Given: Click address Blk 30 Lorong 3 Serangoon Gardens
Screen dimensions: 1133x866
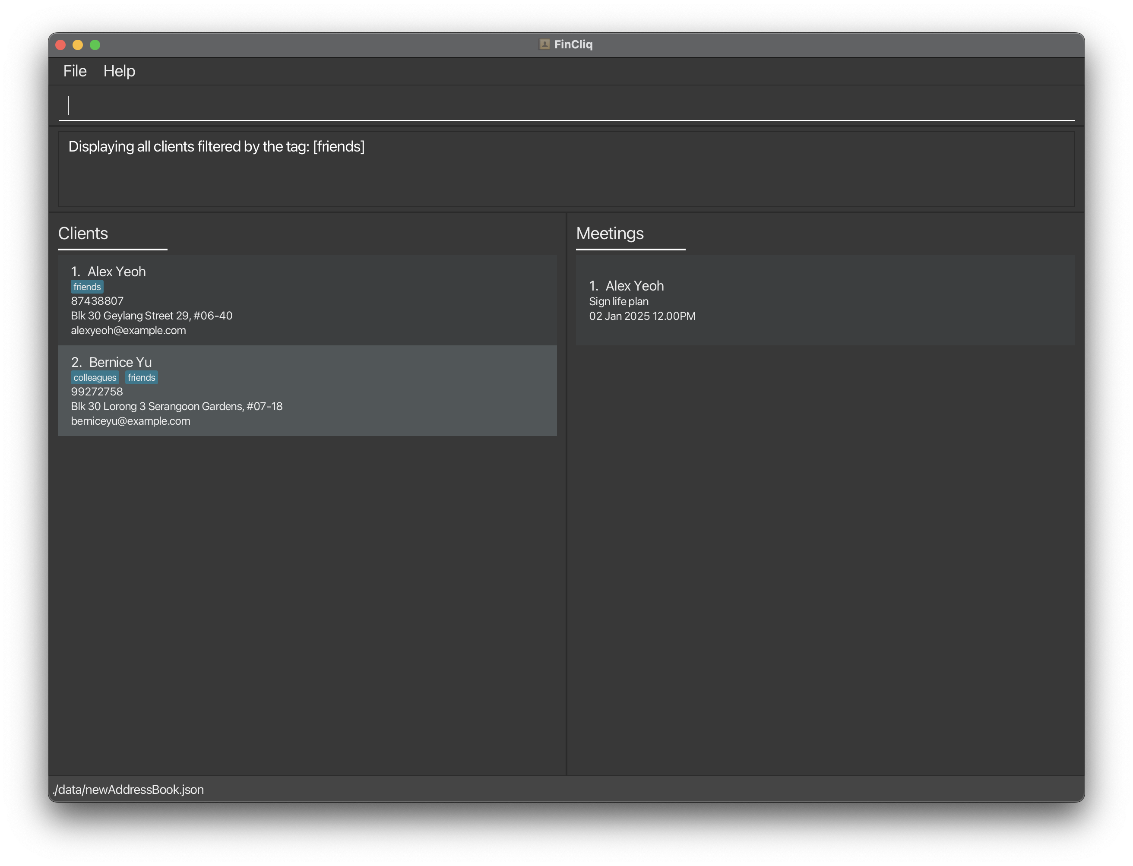Looking at the screenshot, I should coord(177,406).
